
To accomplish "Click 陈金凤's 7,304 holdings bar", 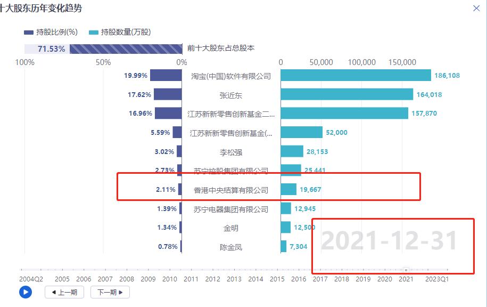I will [x=283, y=247].
